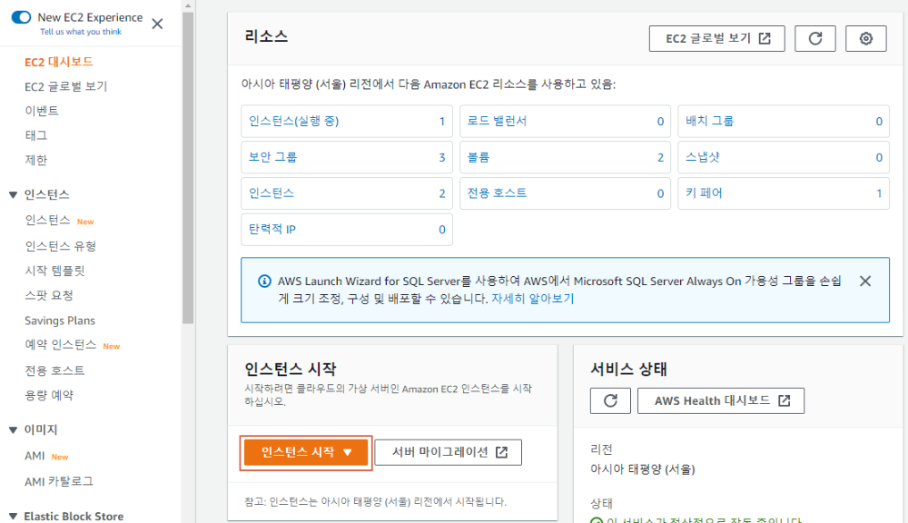Open 배치 그룹 resource link
The width and height of the screenshot is (908, 523).
[x=709, y=121]
